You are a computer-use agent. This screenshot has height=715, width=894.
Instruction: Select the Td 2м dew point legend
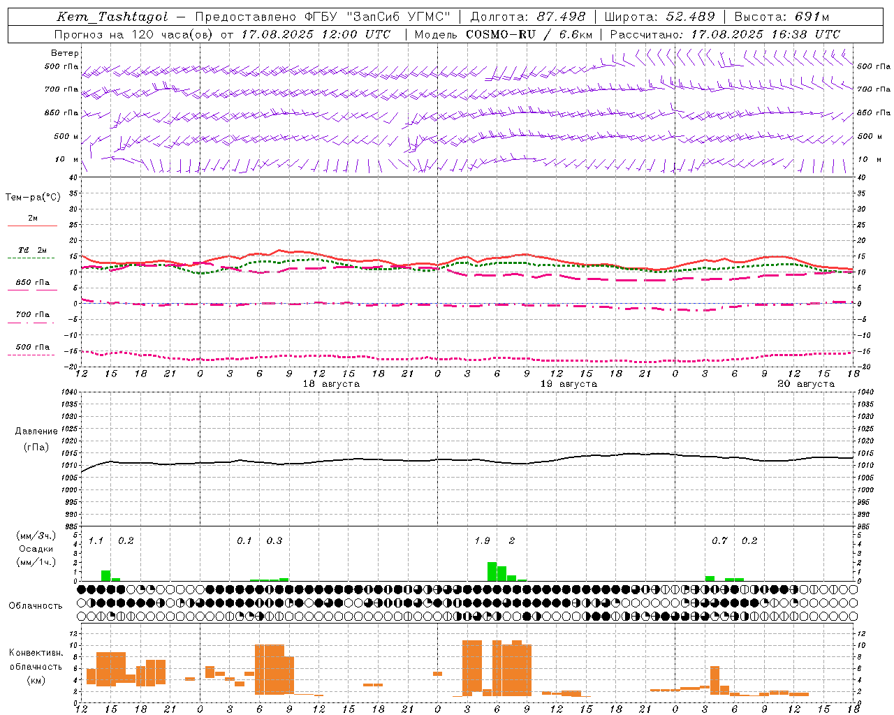pos(33,253)
